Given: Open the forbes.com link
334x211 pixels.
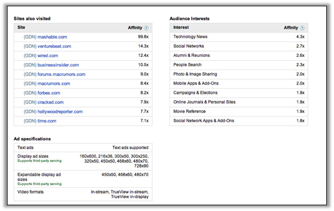Looking at the screenshot, I should [49, 93].
